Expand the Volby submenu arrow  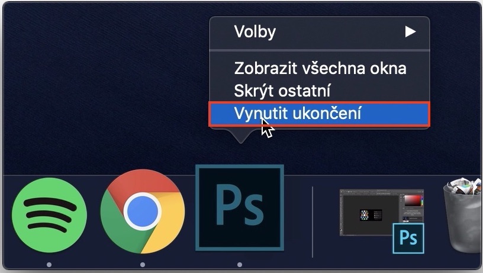(410, 32)
